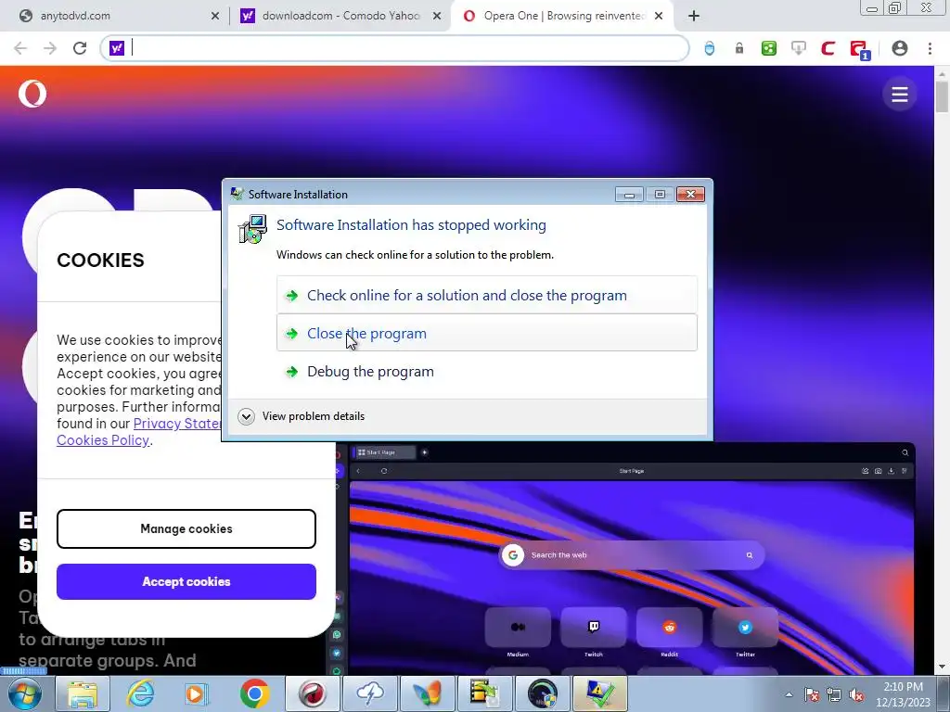950x712 pixels.
Task: Click the cloud lightning taskbar icon
Action: [369, 693]
